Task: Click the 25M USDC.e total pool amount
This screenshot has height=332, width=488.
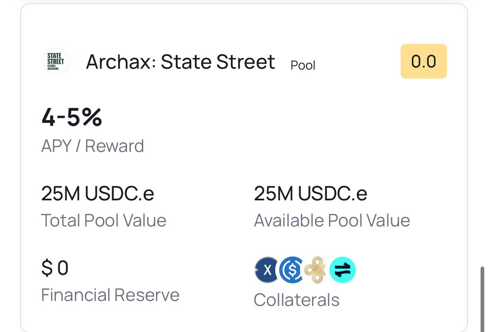Action: (x=98, y=194)
